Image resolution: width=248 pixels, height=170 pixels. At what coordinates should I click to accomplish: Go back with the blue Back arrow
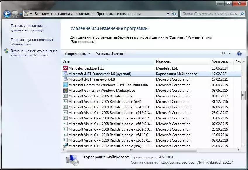tap(7, 14)
